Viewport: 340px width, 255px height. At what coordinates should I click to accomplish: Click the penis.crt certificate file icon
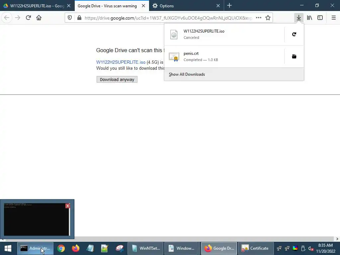pyautogui.click(x=174, y=57)
